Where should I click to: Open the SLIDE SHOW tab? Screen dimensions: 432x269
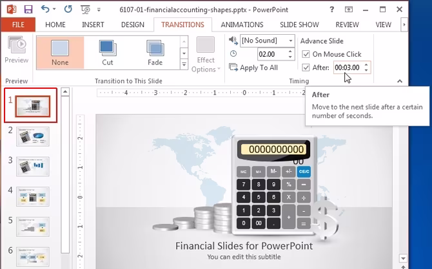[299, 24]
